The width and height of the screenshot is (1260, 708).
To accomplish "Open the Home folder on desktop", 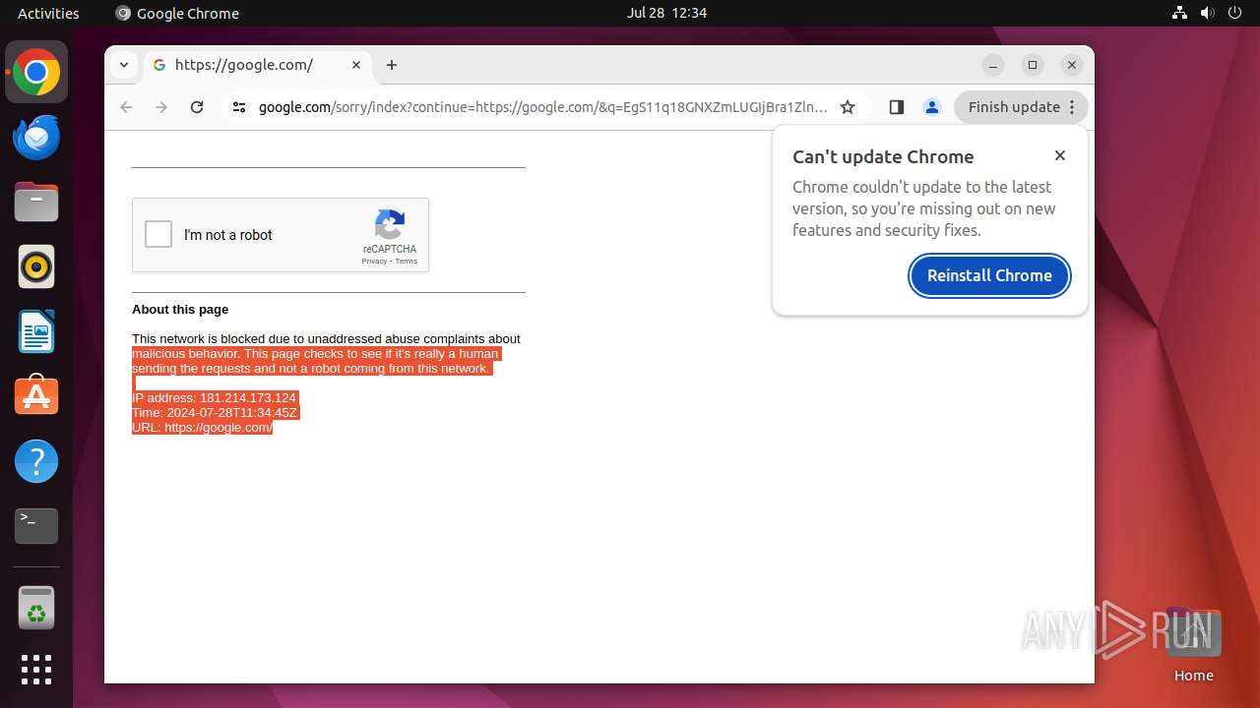I will (1193, 645).
